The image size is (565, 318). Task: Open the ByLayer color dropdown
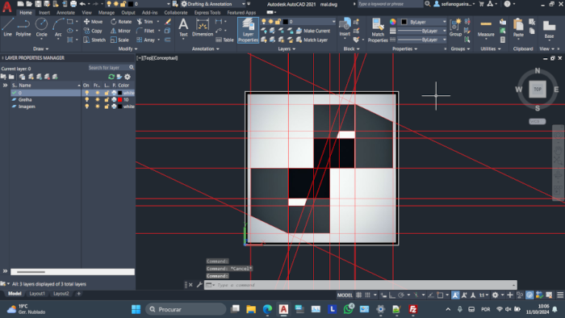444,22
